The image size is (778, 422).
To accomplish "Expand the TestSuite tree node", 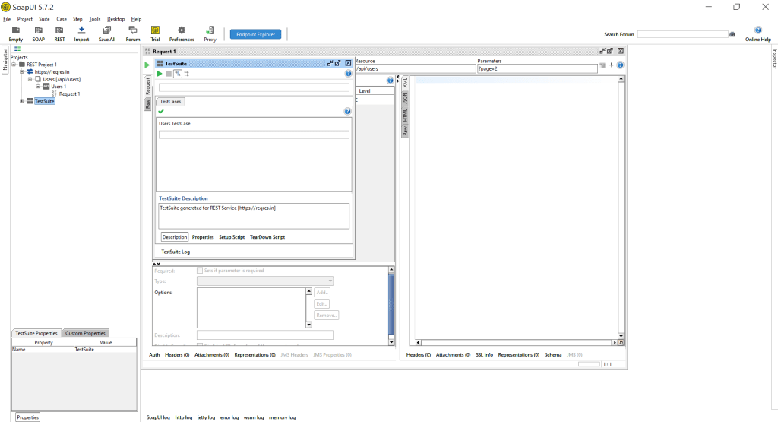I will [22, 101].
